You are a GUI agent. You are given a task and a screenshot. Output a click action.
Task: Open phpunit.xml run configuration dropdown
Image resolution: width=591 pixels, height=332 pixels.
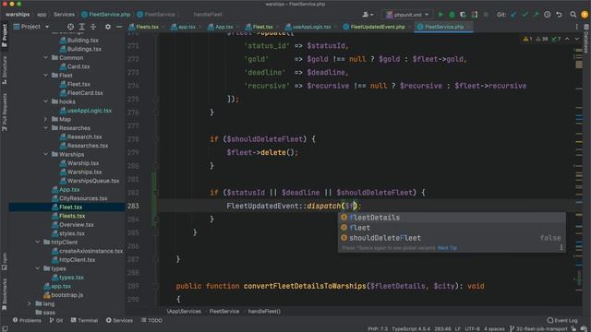[x=407, y=15]
